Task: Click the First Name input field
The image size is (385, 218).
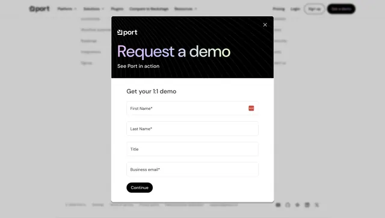Action: tap(192, 108)
